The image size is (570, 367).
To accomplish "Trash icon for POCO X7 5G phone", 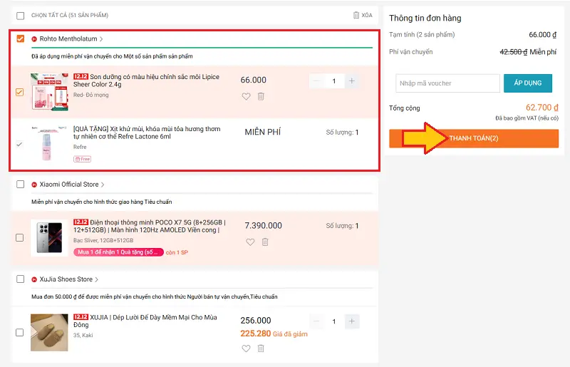I will [x=265, y=242].
